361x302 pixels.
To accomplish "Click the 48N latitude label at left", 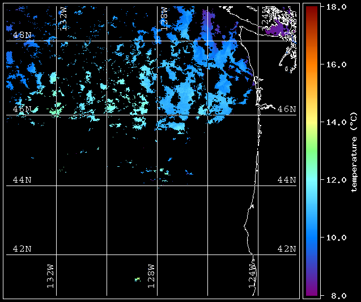I will pos(22,35).
